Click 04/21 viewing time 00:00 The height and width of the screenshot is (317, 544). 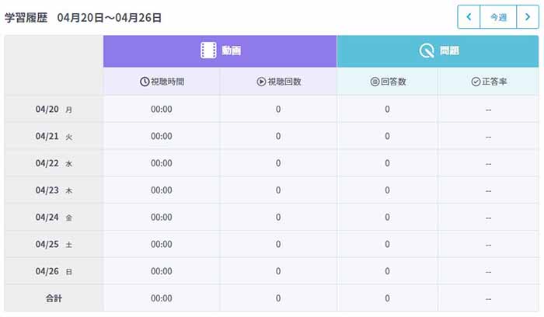pos(162,136)
